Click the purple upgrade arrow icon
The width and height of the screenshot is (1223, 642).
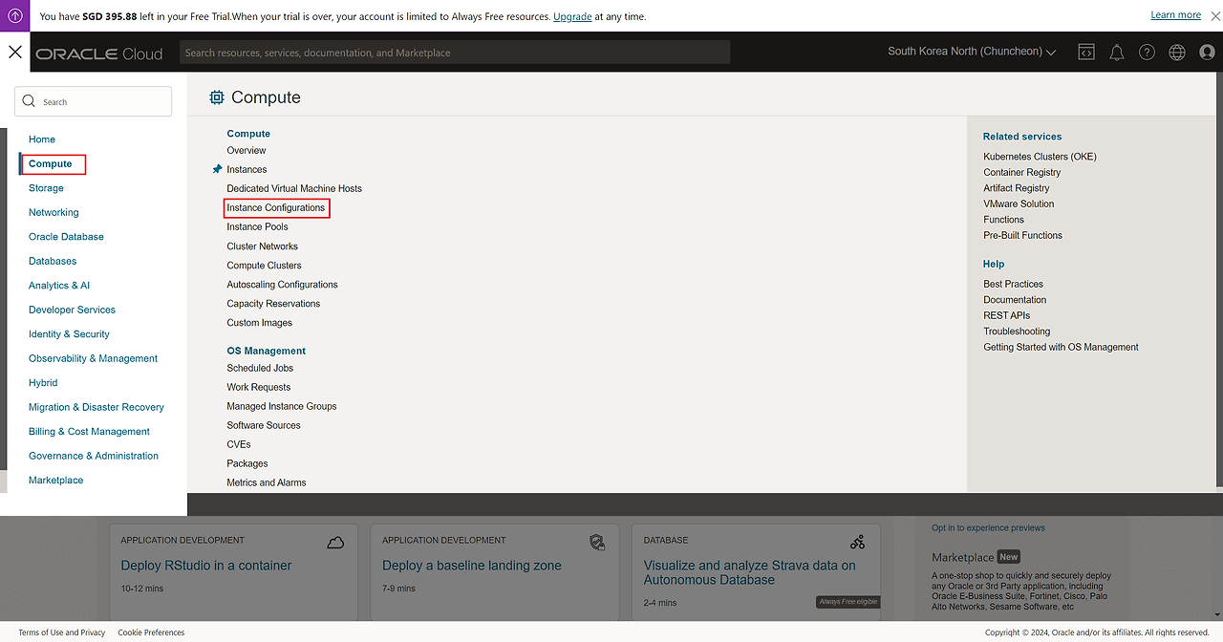coord(15,16)
